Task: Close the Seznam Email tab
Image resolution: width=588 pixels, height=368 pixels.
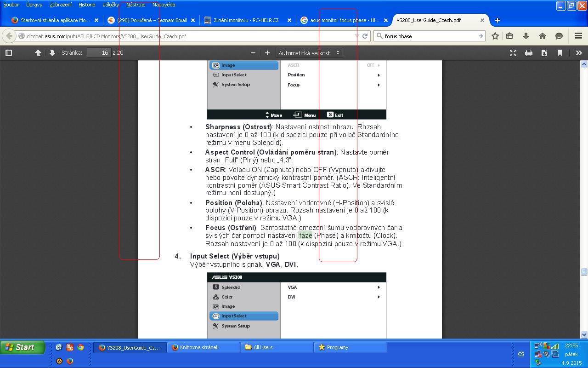Action: [x=193, y=20]
